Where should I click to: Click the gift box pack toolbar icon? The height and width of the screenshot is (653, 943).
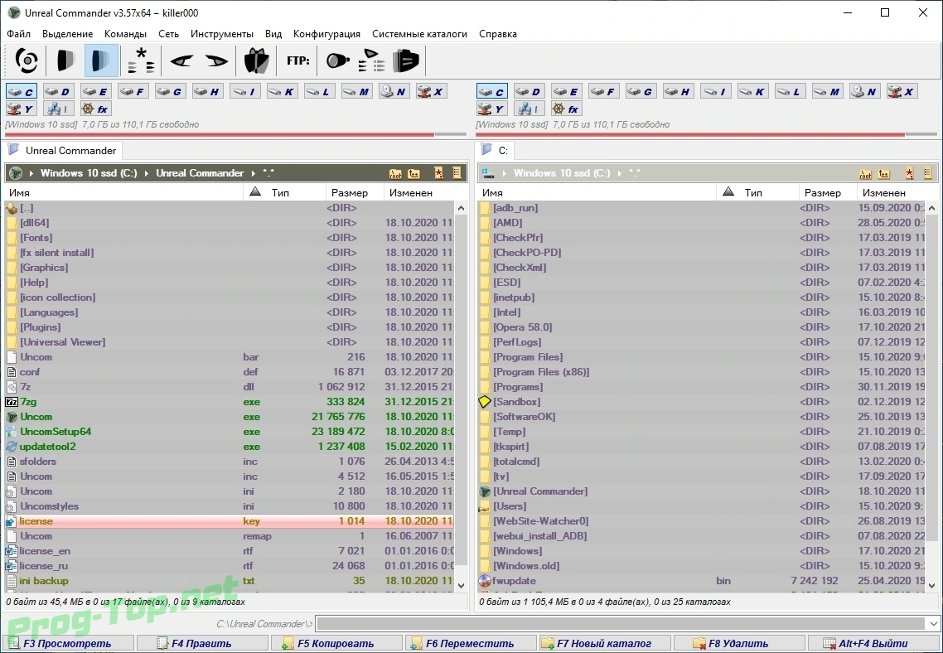pos(257,60)
